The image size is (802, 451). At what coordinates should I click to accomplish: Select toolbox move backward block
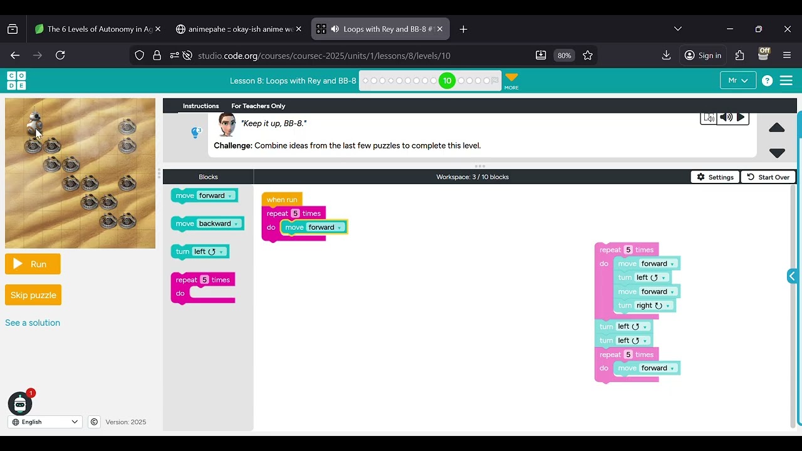click(x=185, y=224)
